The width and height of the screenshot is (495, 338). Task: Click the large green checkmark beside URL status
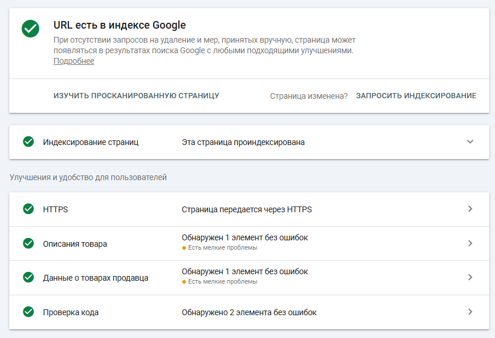tap(30, 29)
